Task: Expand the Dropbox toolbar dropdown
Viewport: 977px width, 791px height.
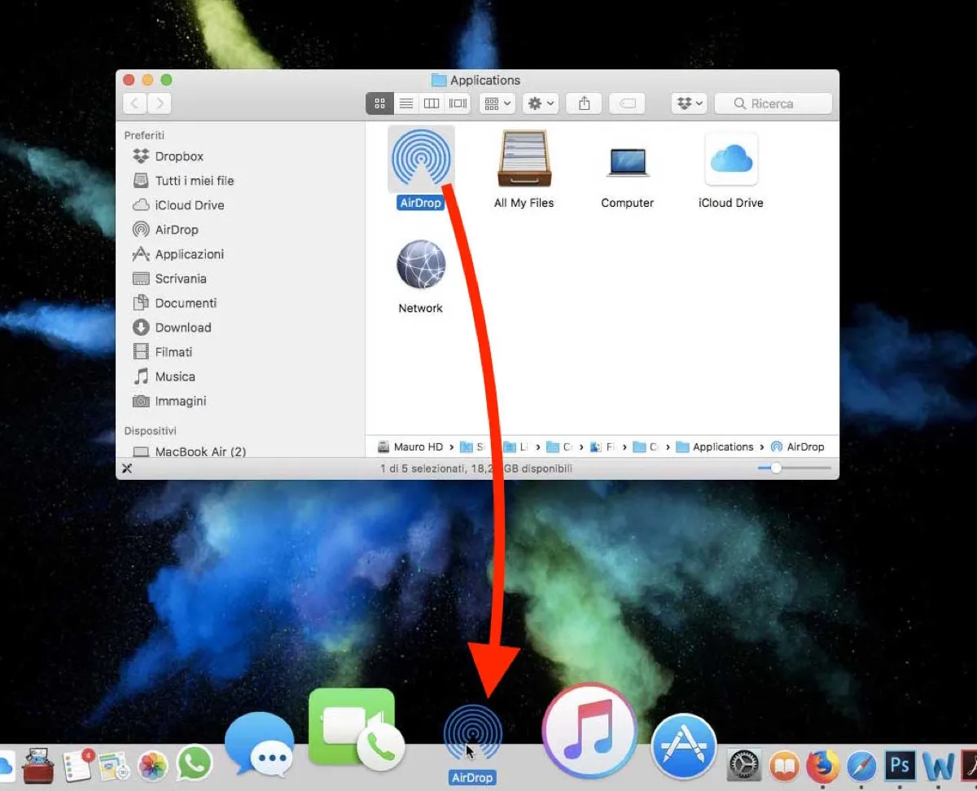Action: (x=688, y=103)
